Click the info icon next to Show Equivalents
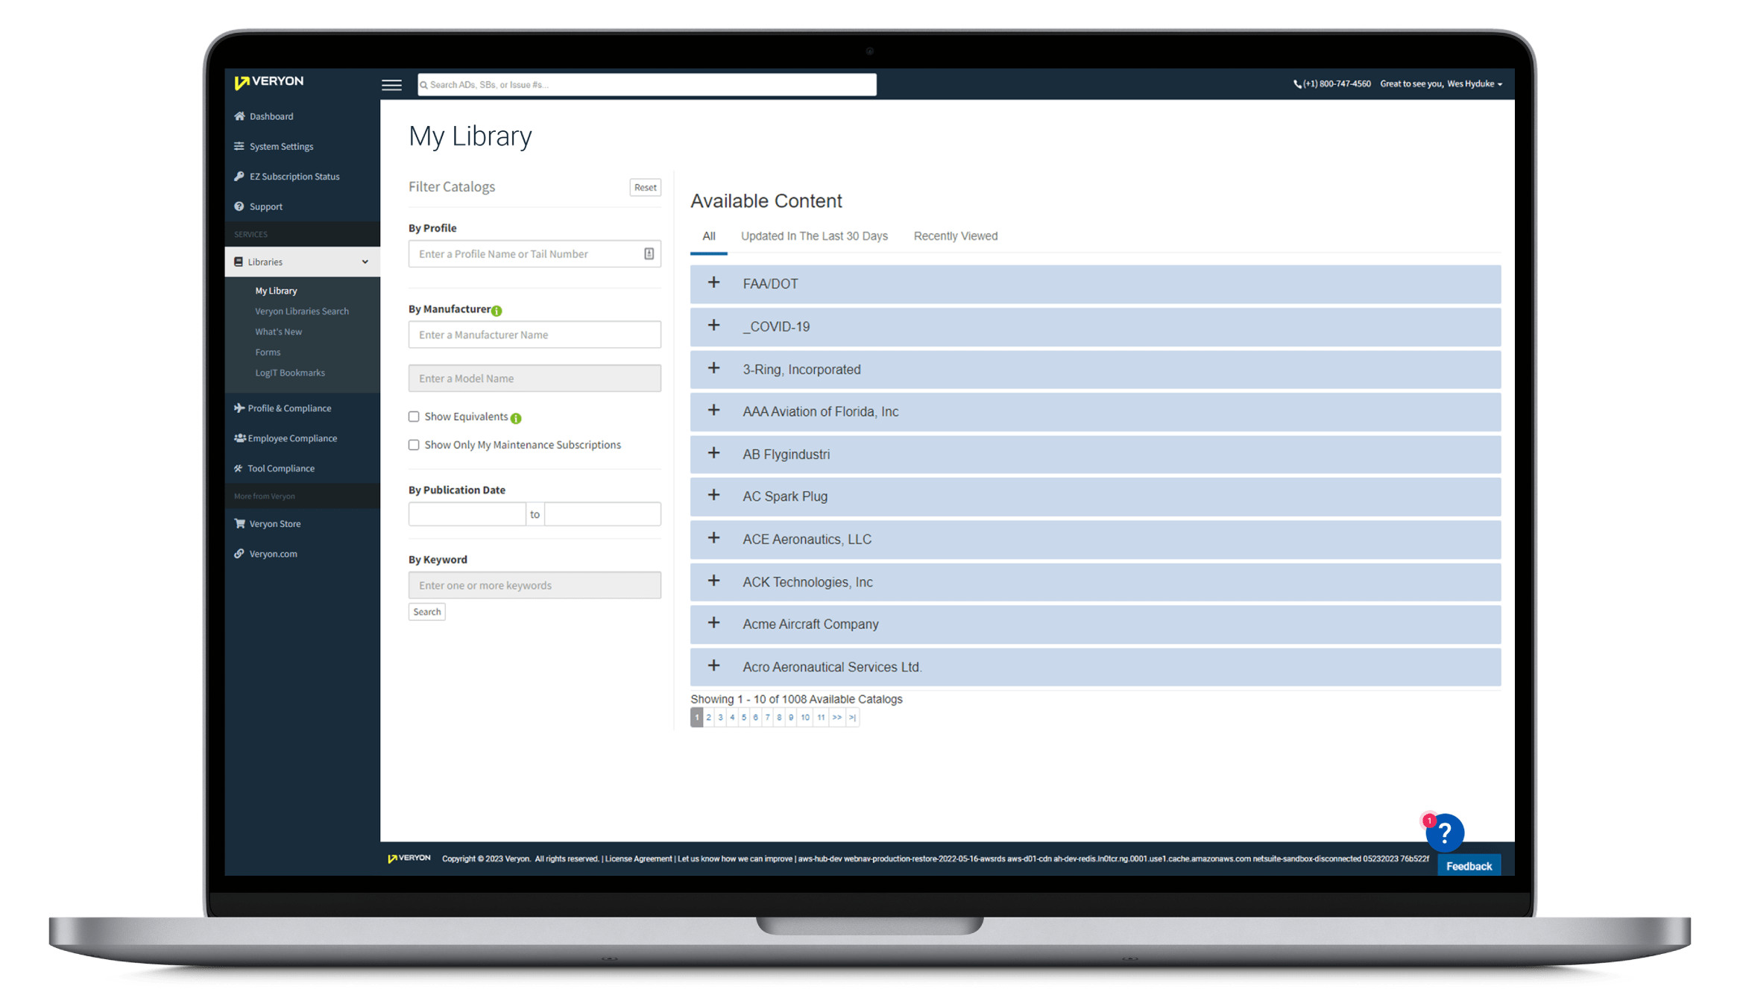This screenshot has height=989, width=1740. click(516, 418)
